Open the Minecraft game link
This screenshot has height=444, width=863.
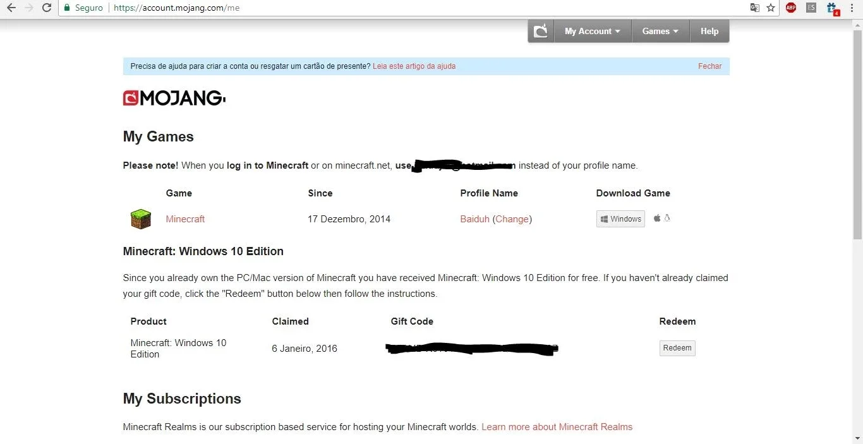point(185,219)
